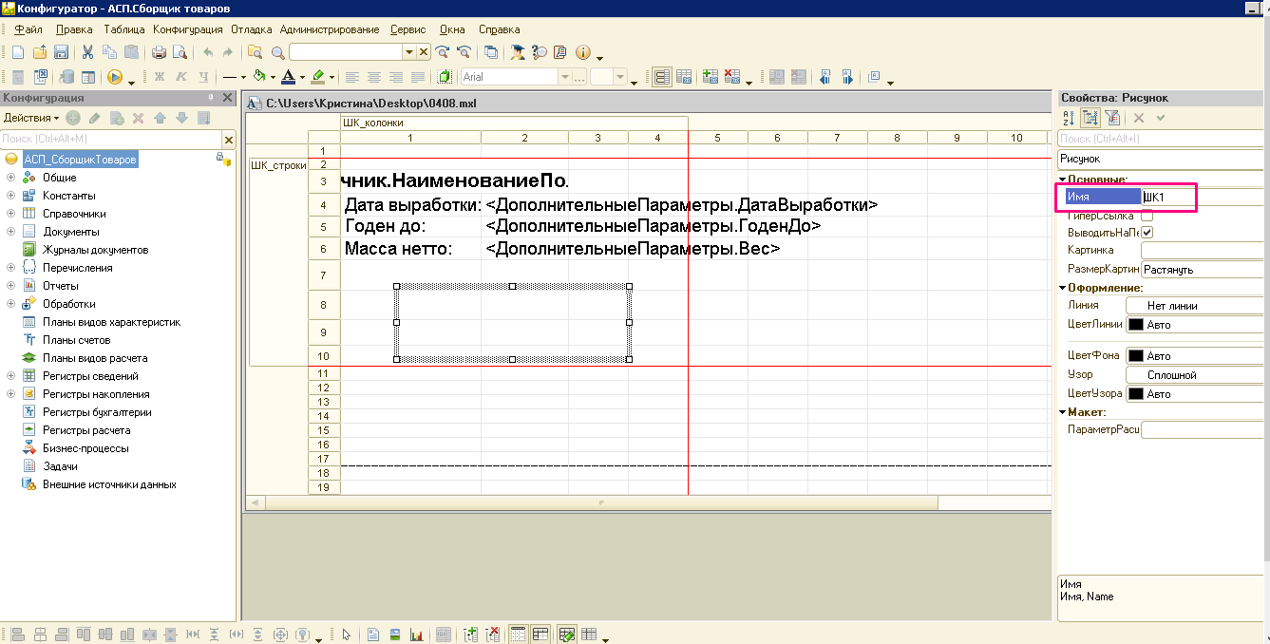
Task: Select Журналы документов in the tree
Action: pyautogui.click(x=95, y=250)
